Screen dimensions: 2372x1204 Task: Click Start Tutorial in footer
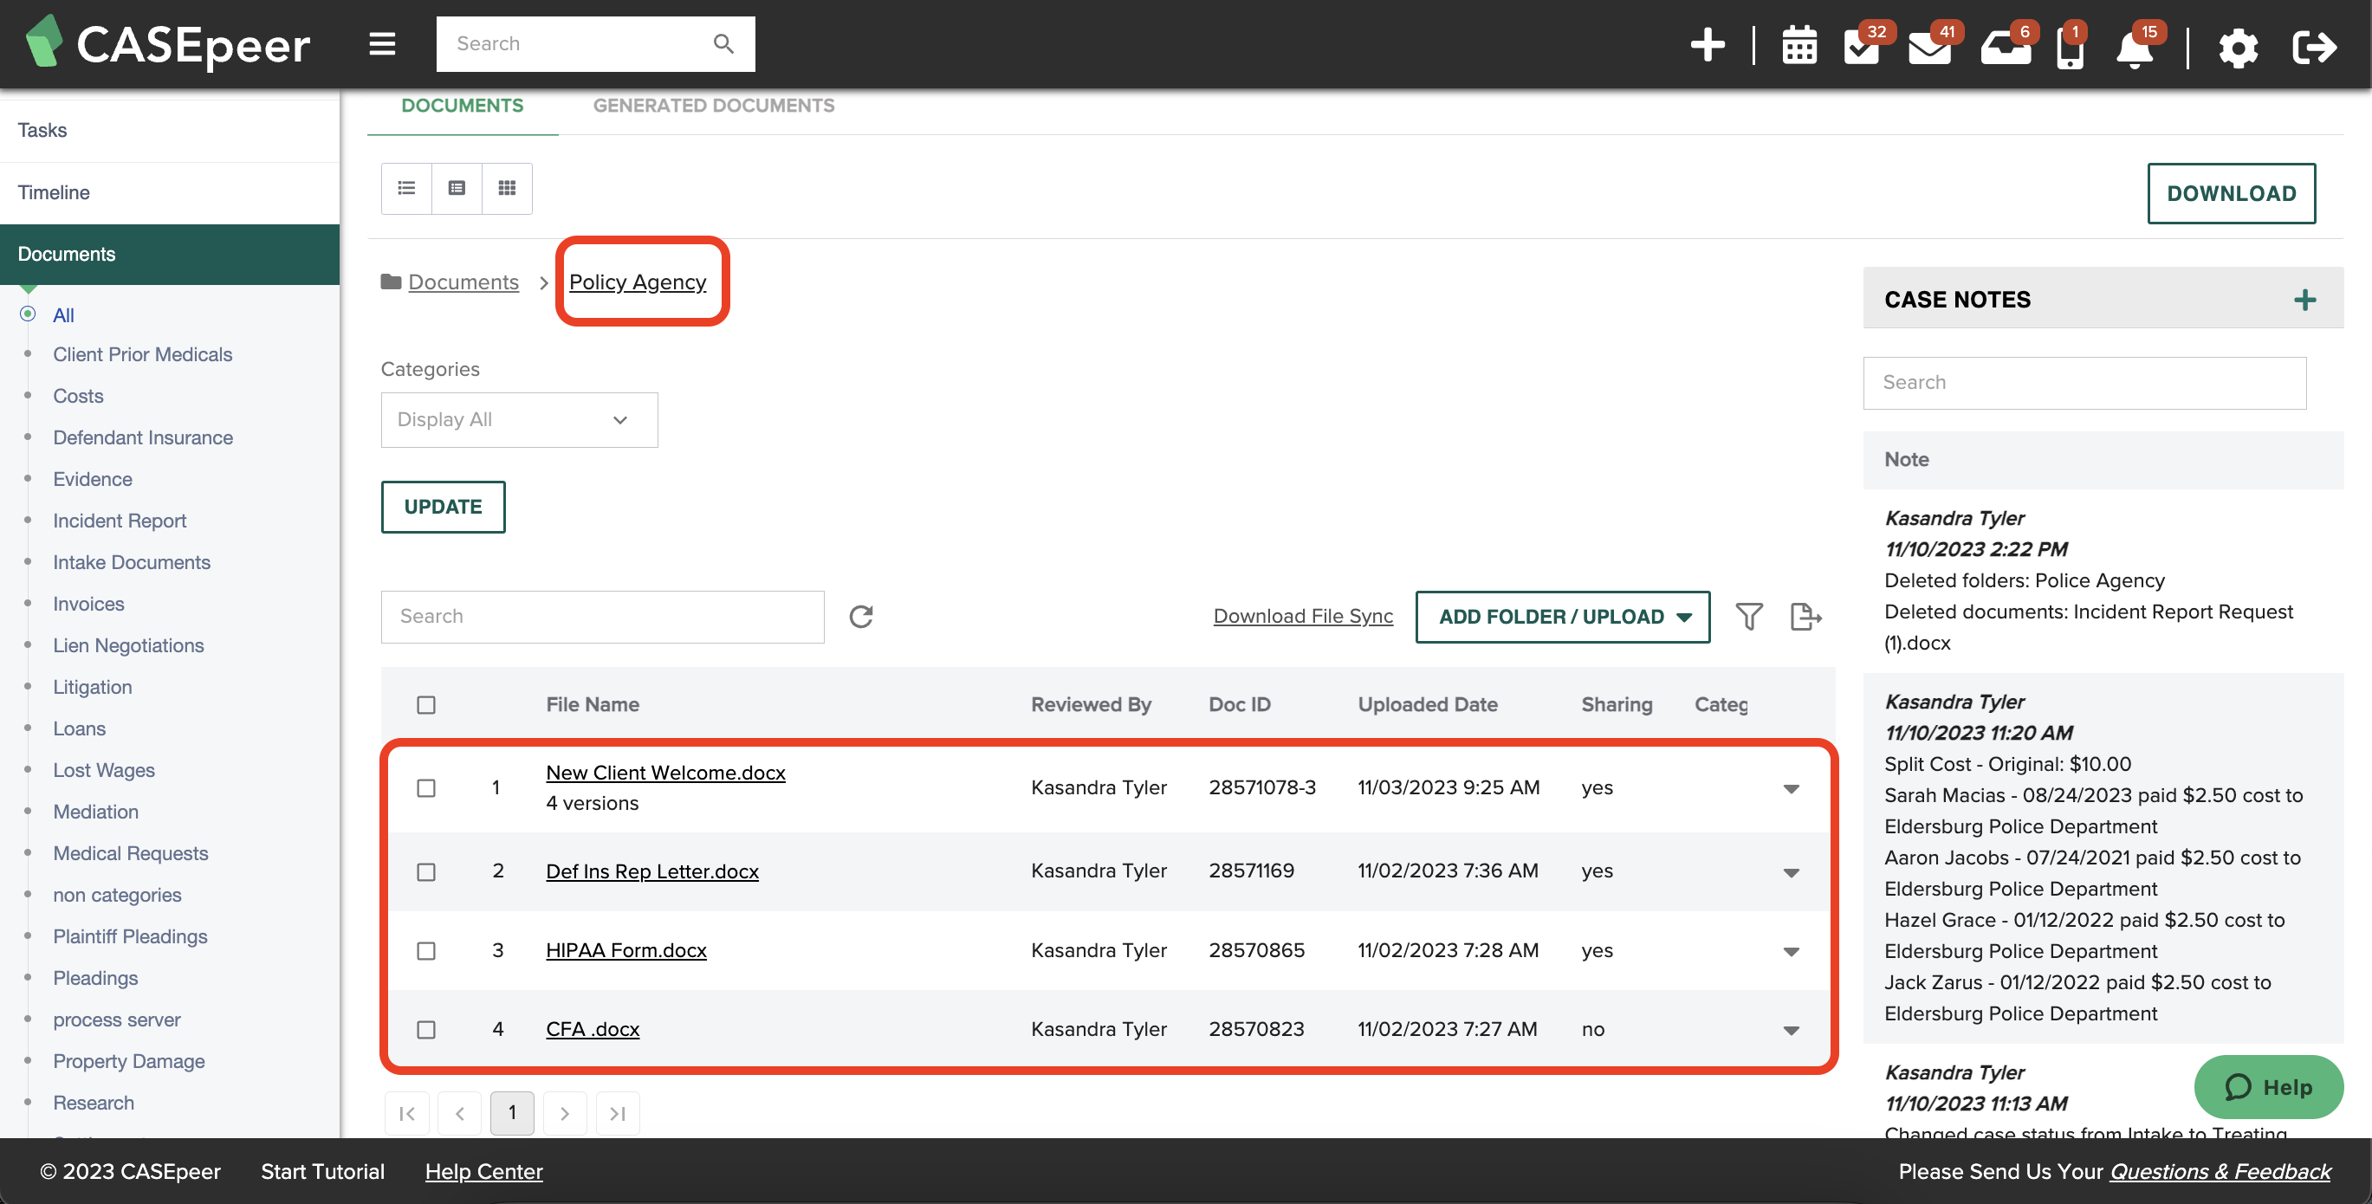pyautogui.click(x=322, y=1171)
